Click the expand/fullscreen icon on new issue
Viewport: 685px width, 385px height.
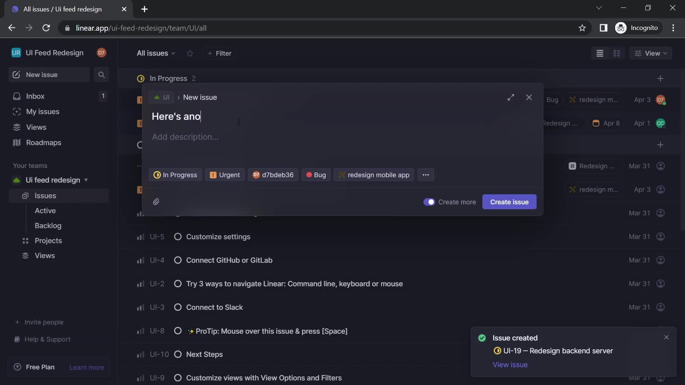coord(511,97)
